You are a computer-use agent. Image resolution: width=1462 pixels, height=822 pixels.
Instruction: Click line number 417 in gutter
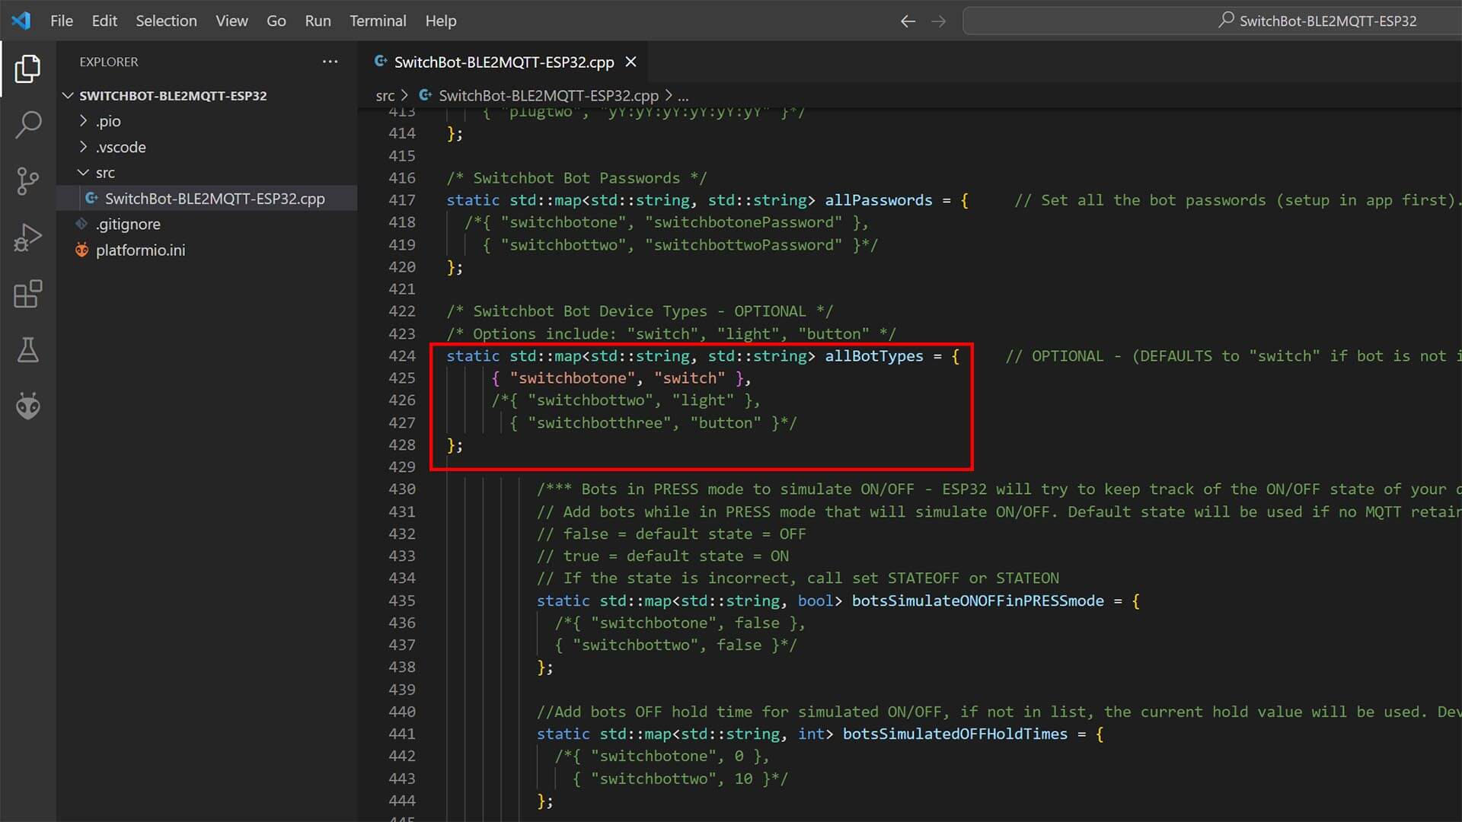click(402, 199)
